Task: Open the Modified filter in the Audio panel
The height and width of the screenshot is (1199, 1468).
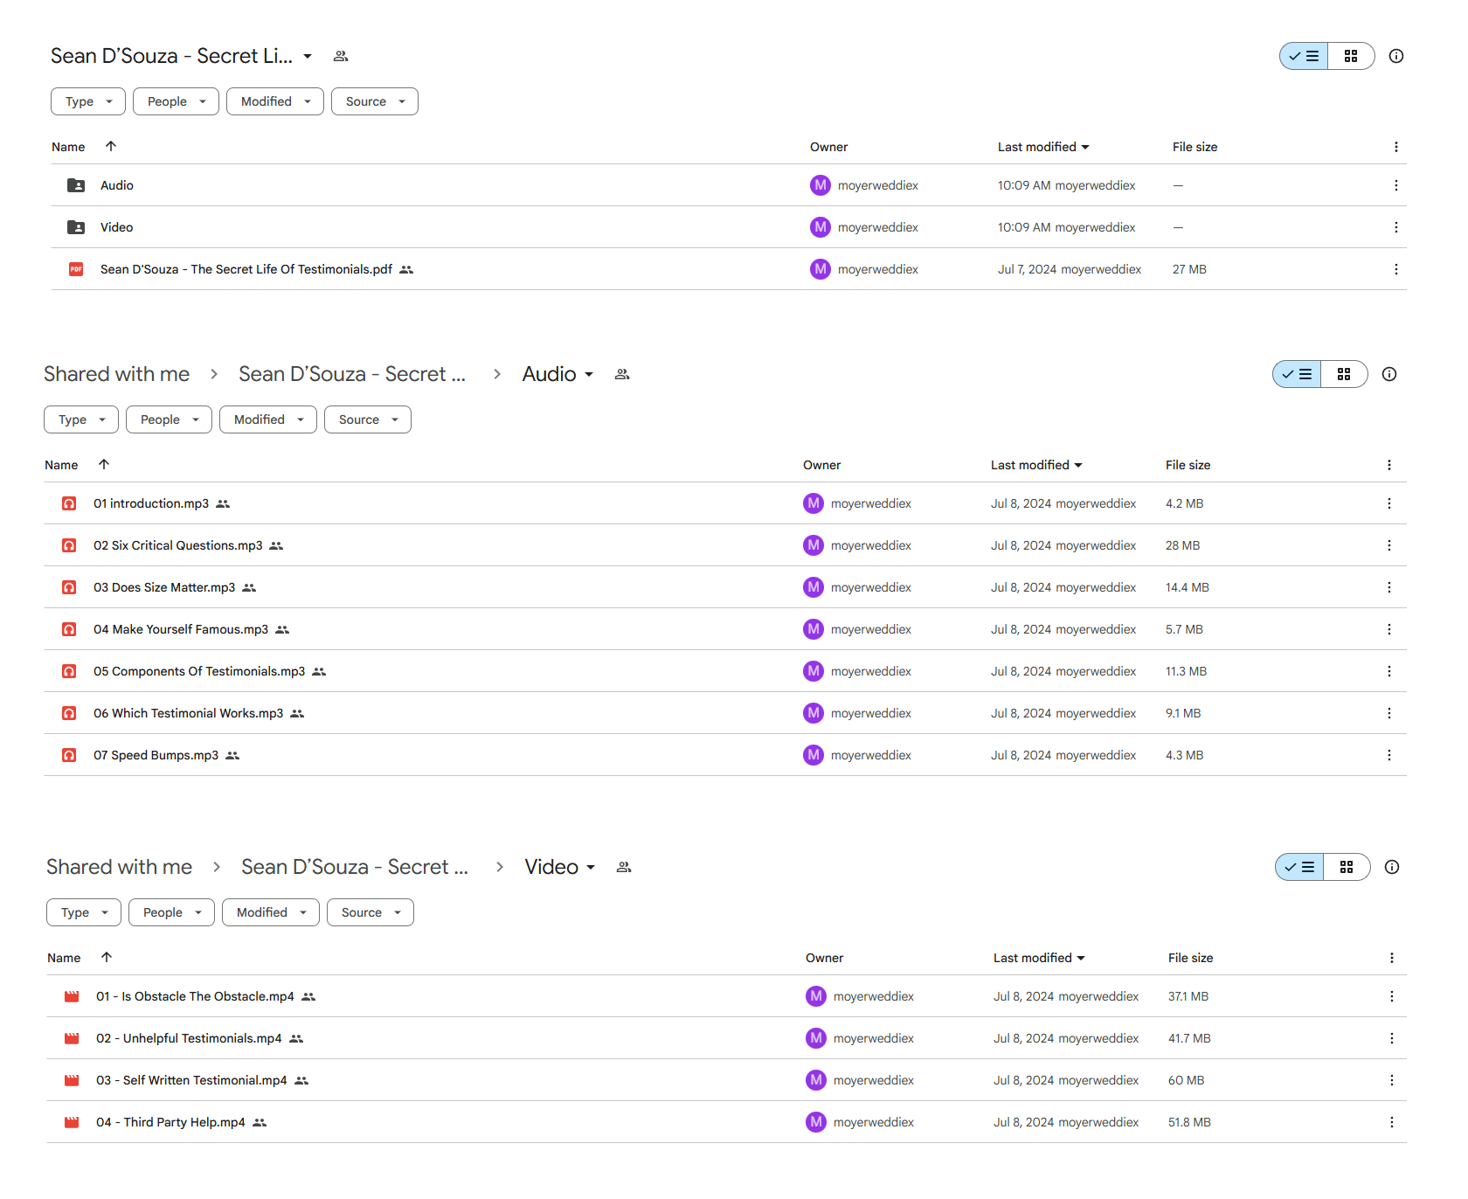Action: tap(268, 419)
